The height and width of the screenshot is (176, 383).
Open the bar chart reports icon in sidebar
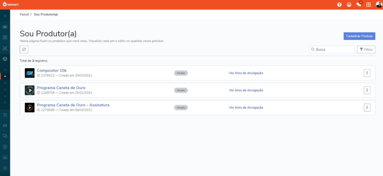pos(5,157)
